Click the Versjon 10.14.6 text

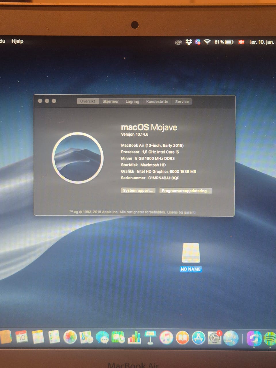[x=135, y=134]
